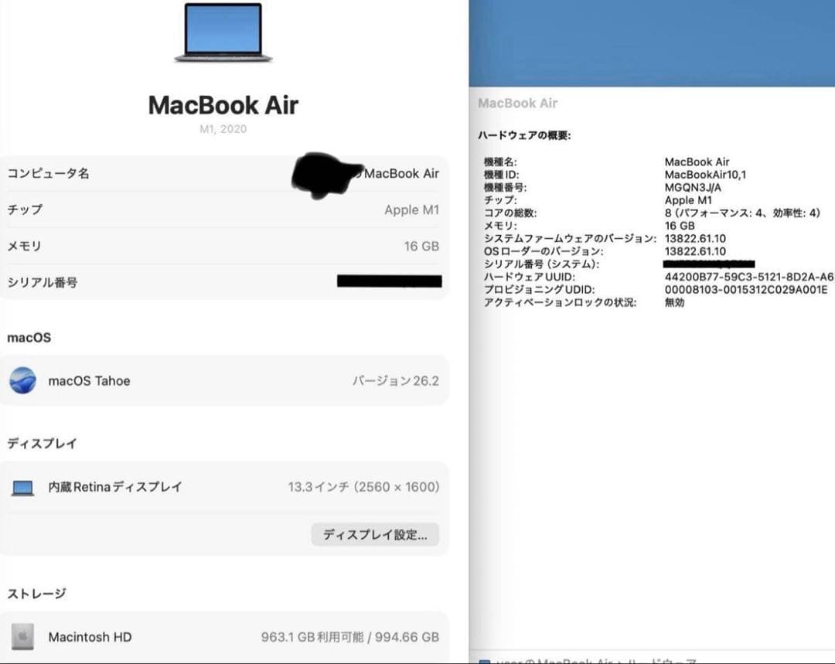Select MacBookAir10,1 value in report

pos(705,175)
